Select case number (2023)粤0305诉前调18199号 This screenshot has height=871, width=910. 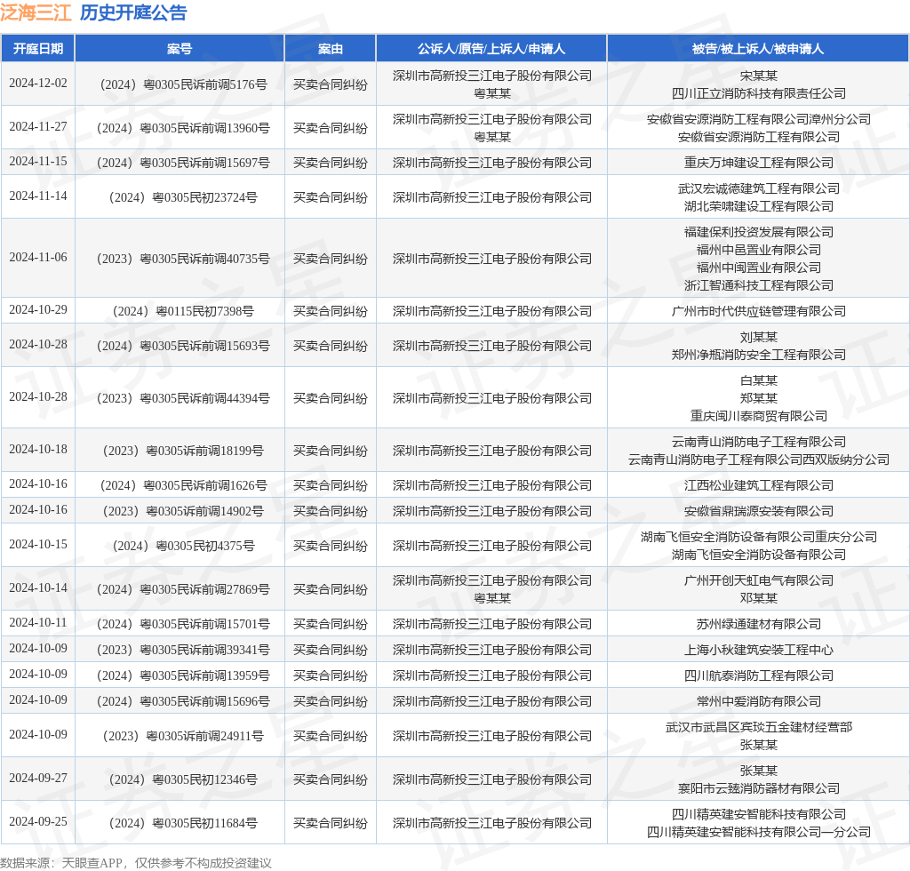point(183,451)
